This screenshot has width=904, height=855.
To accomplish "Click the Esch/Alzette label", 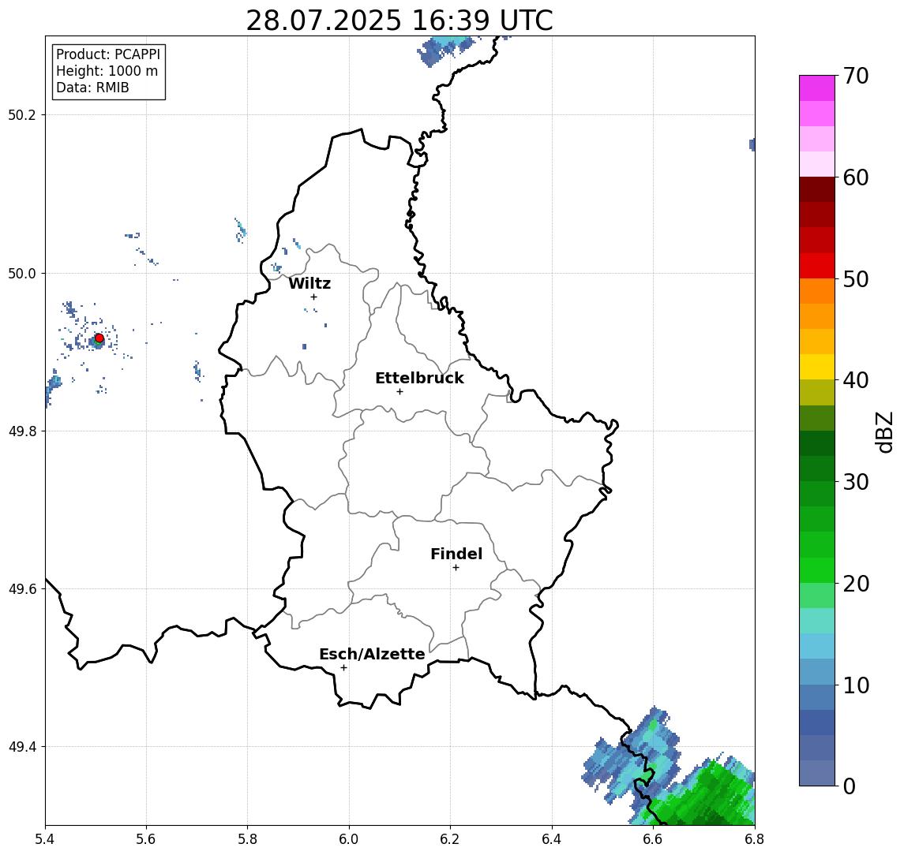I will coord(372,654).
